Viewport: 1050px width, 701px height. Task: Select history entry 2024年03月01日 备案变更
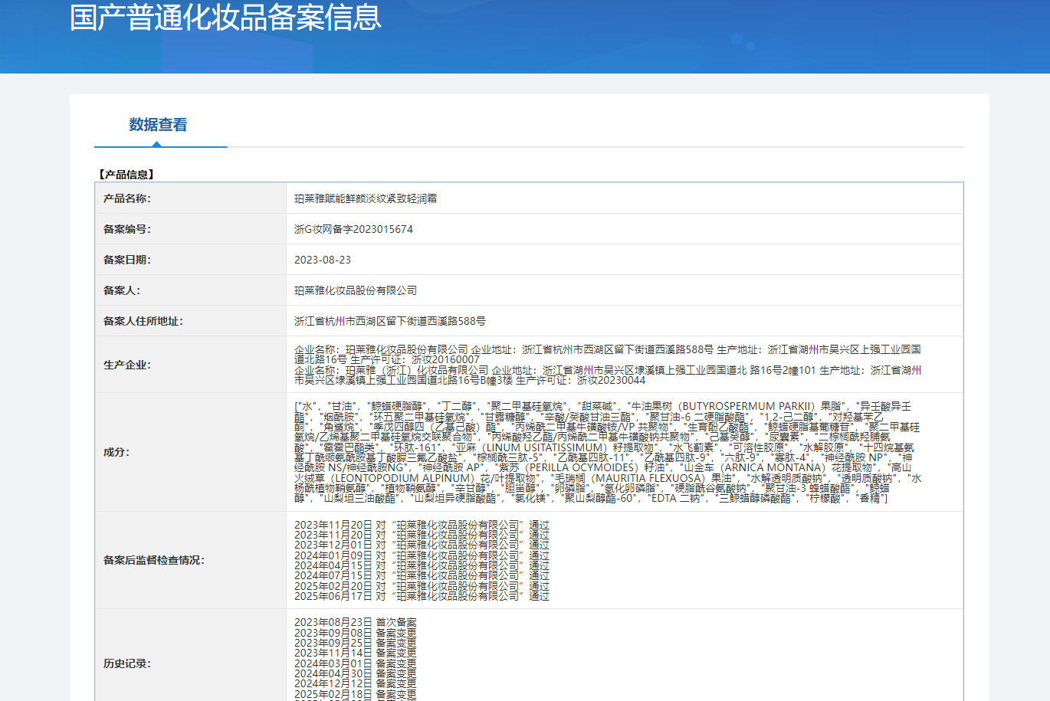(x=356, y=663)
